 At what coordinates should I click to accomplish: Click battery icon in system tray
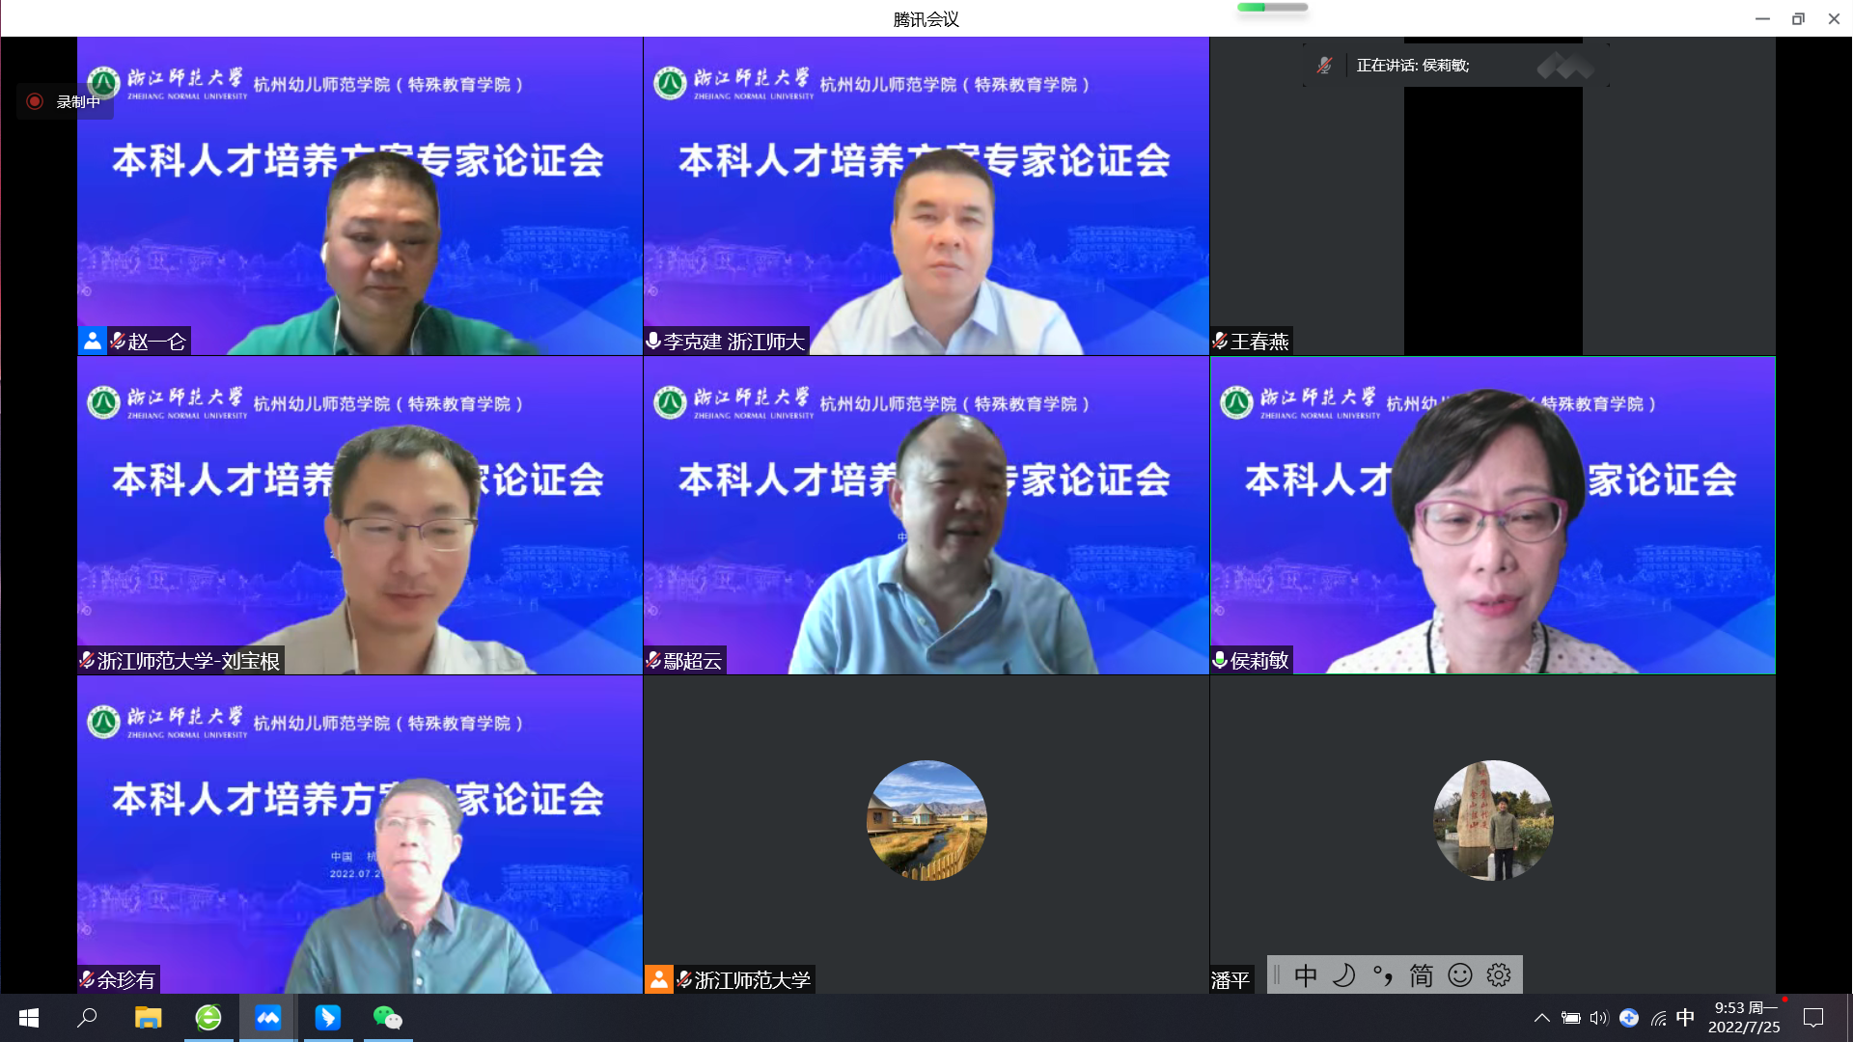[1571, 1018]
